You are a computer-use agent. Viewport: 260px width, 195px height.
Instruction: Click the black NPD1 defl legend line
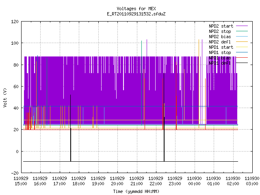pyautogui.click(x=242, y=63)
